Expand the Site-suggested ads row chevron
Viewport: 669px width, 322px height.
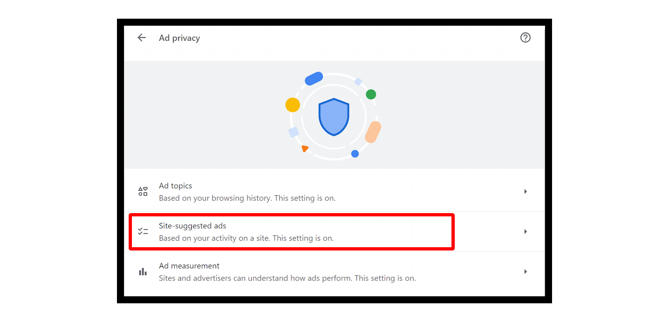click(525, 231)
